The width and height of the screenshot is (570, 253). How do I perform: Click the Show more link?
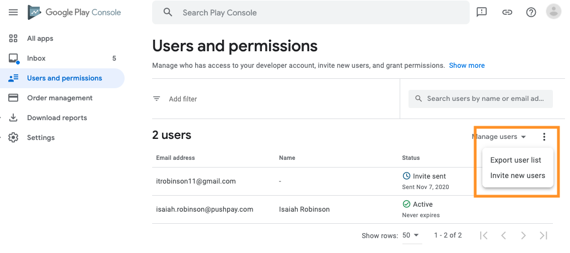(466, 65)
